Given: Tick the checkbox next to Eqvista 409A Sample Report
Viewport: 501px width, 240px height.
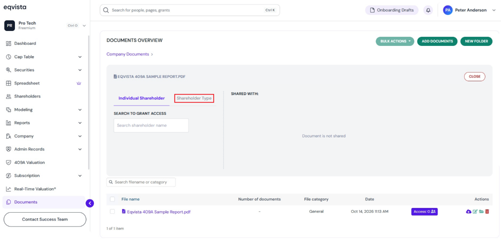Looking at the screenshot, I should point(112,212).
